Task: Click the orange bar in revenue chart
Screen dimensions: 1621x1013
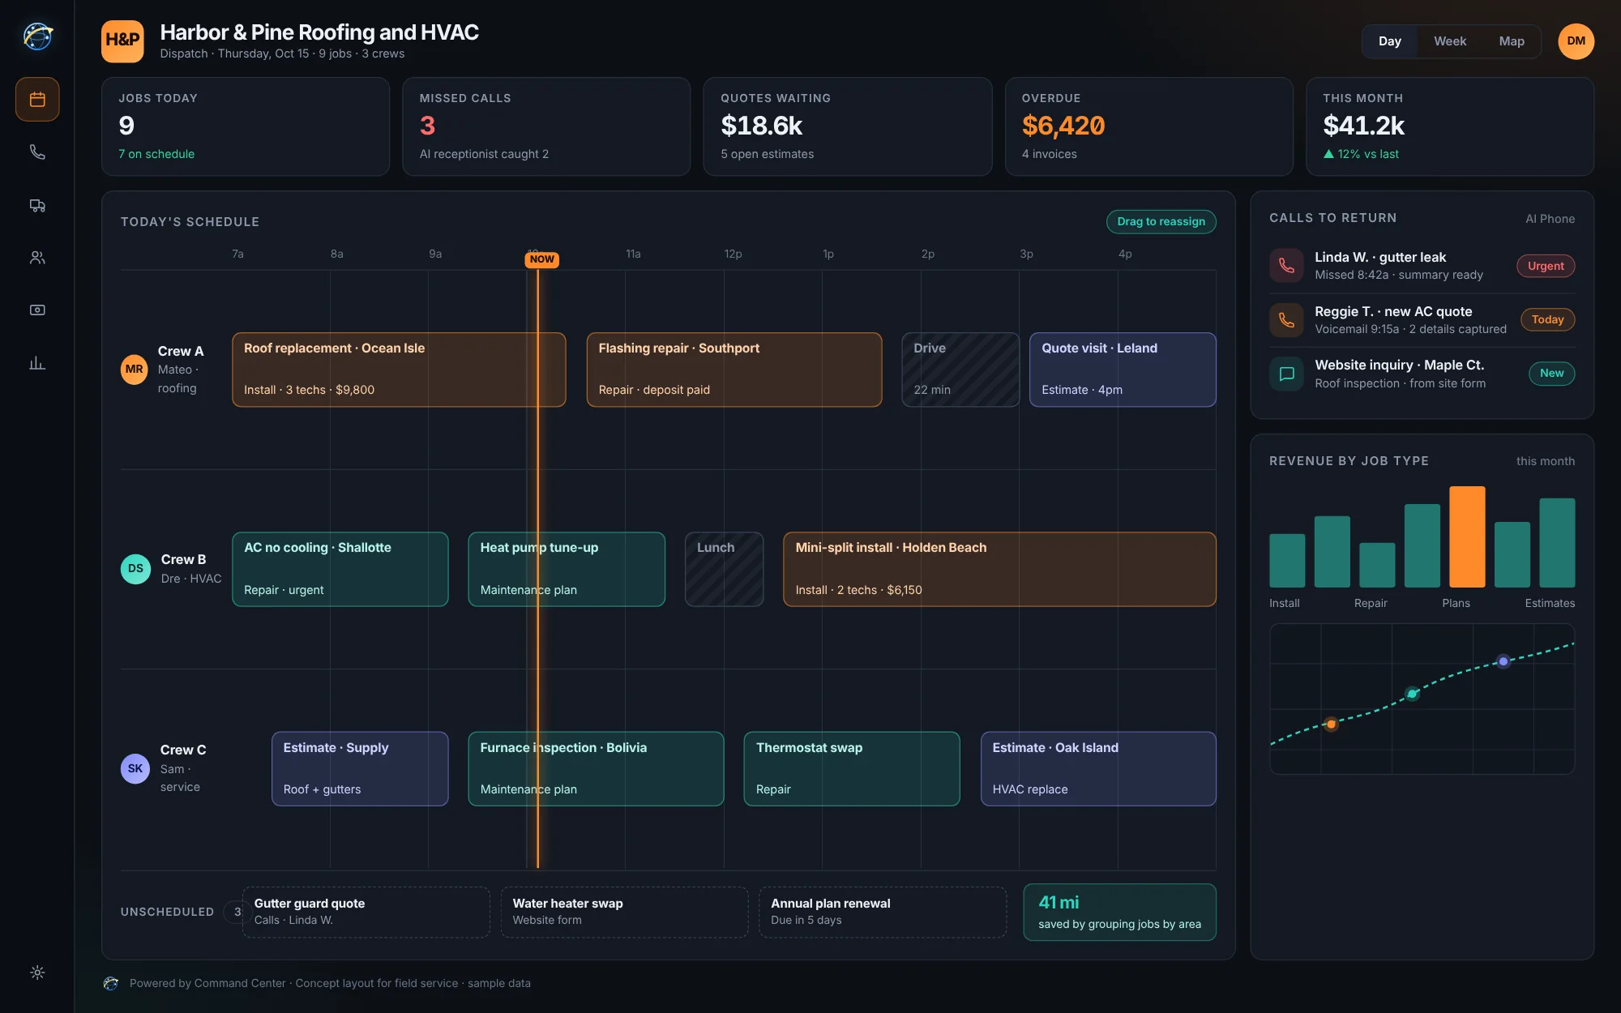Action: (x=1467, y=536)
